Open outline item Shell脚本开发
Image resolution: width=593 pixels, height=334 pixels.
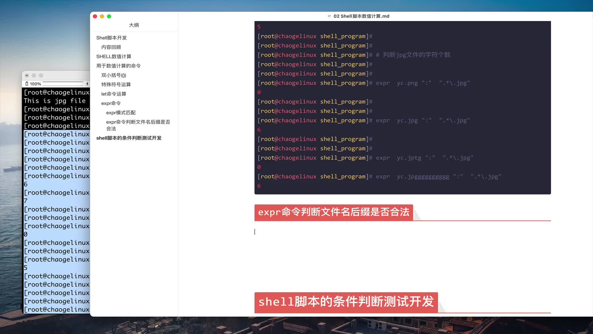click(x=111, y=38)
